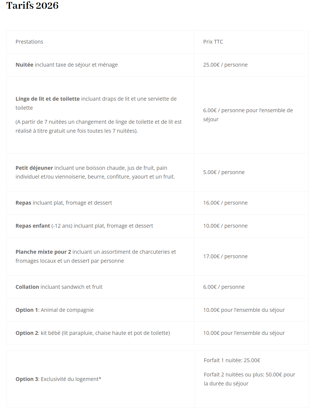Click the "Forfait 1 nuitée: 25.00€" text
Viewport: 318px width, 409px height.
(x=232, y=360)
